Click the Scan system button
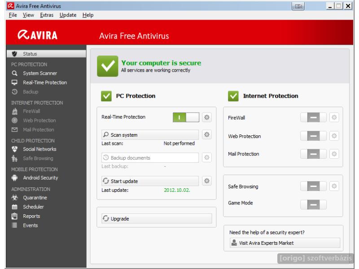The width and height of the screenshot is (359, 269). [x=150, y=135]
